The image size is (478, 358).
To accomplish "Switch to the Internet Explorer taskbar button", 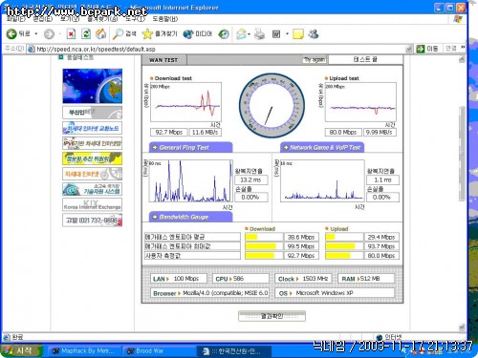I will pos(233,351).
